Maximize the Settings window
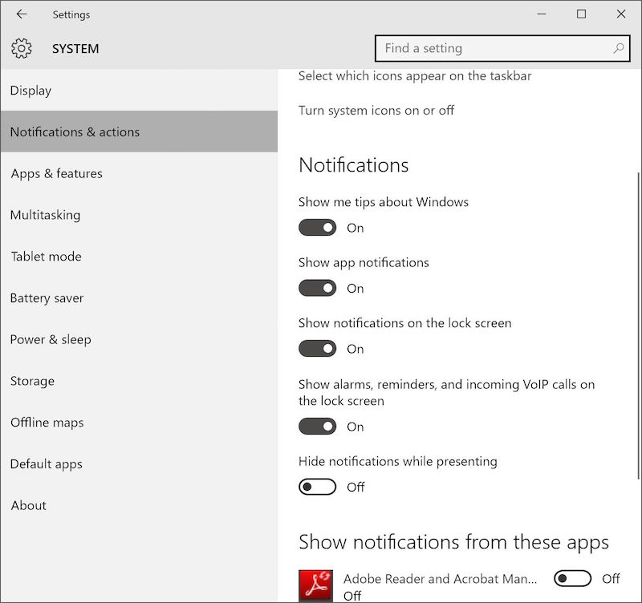 point(581,14)
